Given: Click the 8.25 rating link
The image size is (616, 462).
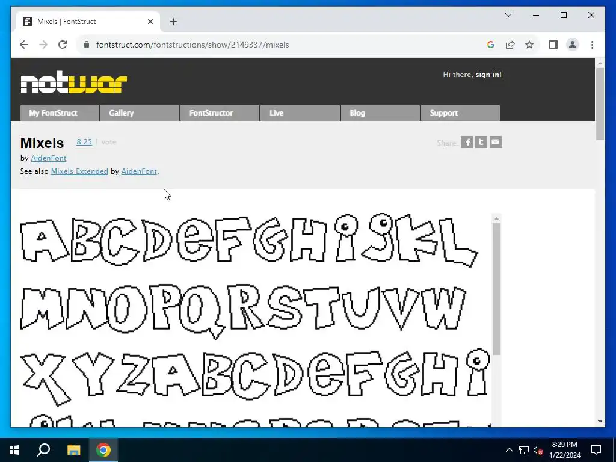Looking at the screenshot, I should coord(84,142).
